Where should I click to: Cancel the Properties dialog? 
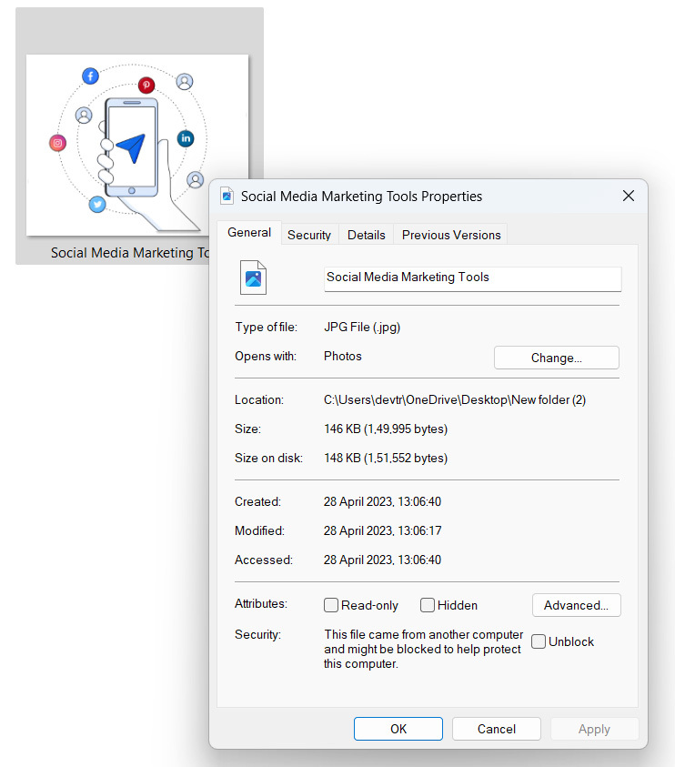(497, 729)
